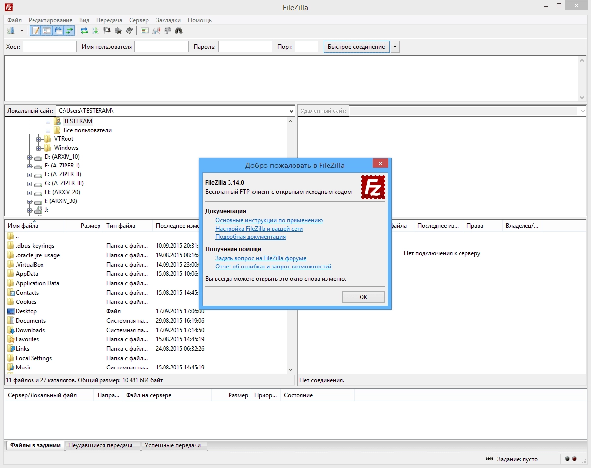Focus the Пароль input field
This screenshot has width=591, height=468.
point(245,47)
